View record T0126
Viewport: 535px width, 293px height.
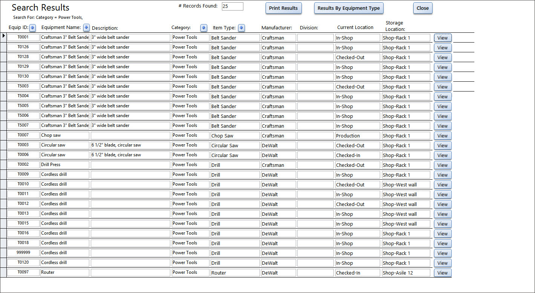pyautogui.click(x=443, y=47)
